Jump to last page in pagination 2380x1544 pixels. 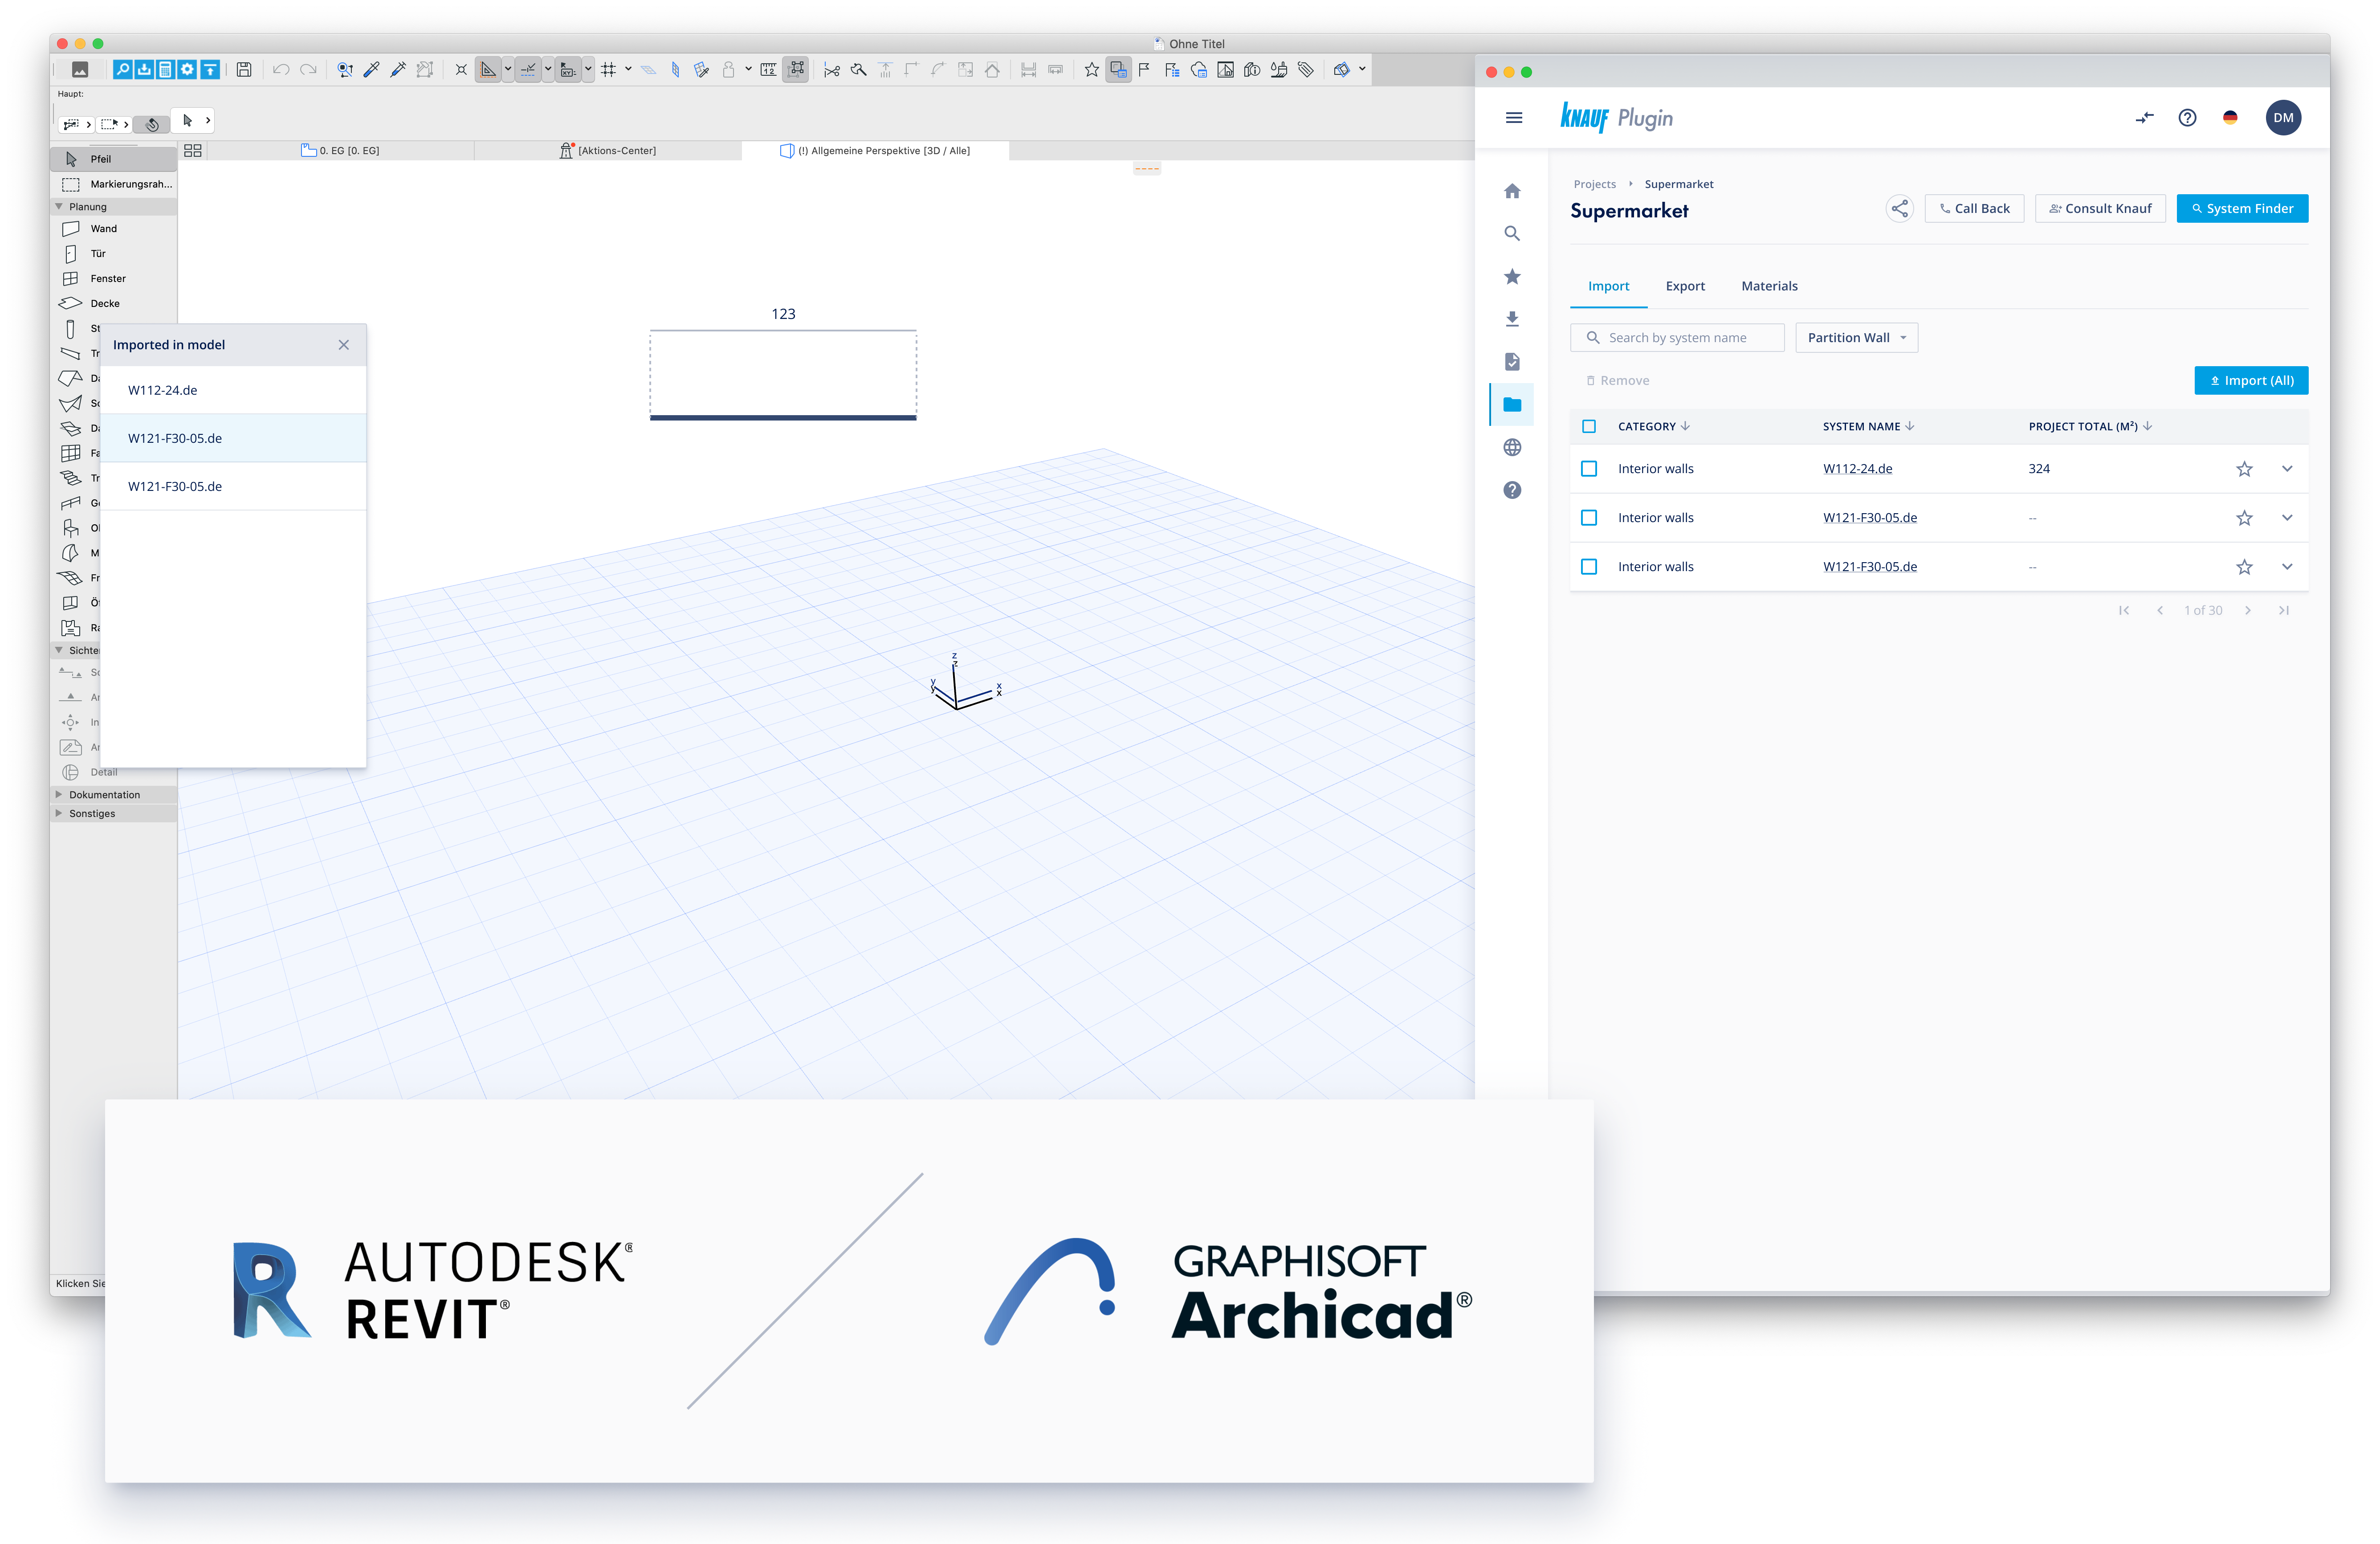tap(2283, 611)
